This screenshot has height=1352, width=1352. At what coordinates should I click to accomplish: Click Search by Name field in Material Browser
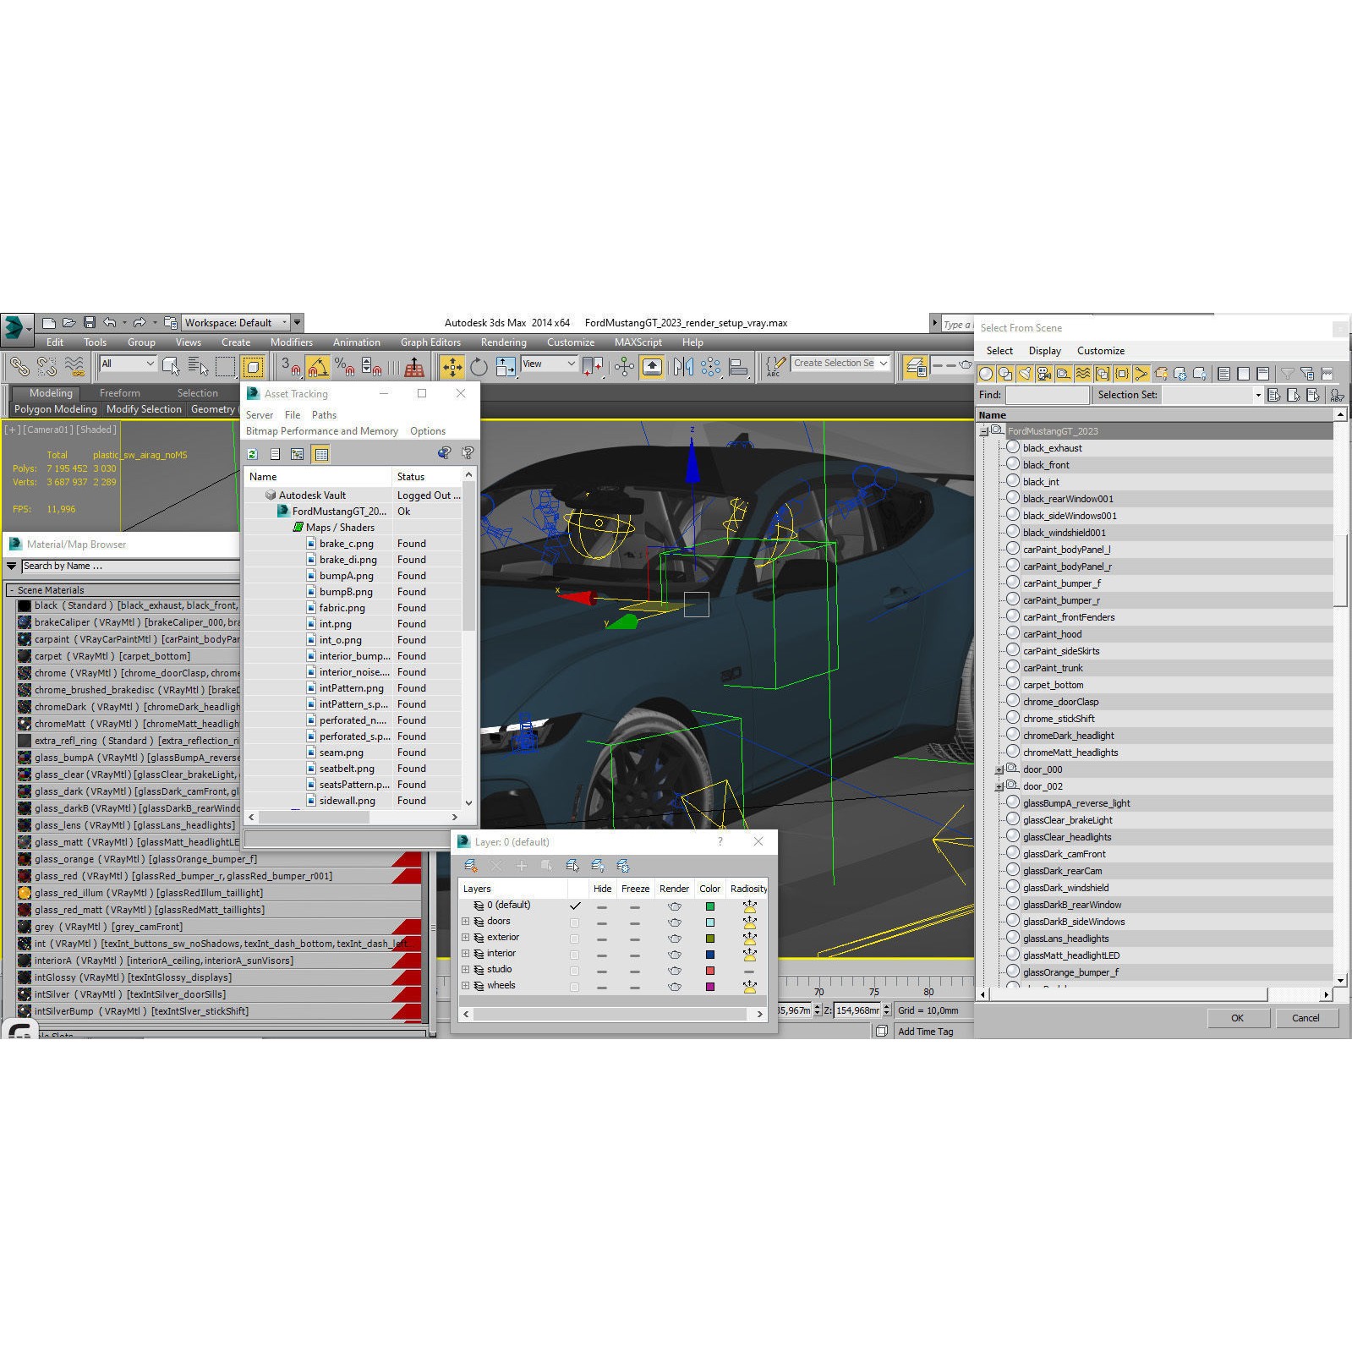tap(130, 566)
